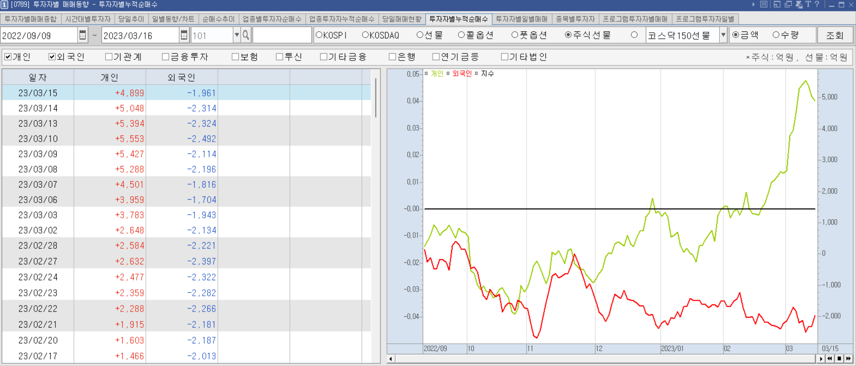Switch to the 일별동향/차트 tab
This screenshot has height=366, width=856.
173,19
